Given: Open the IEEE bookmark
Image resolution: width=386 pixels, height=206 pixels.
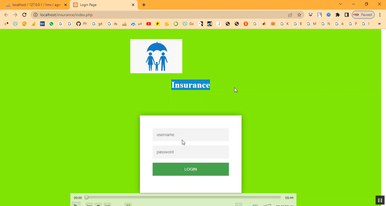Looking at the screenshot, I should [42, 24].
